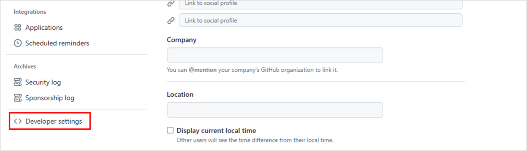Click the Company label heading

181,40
